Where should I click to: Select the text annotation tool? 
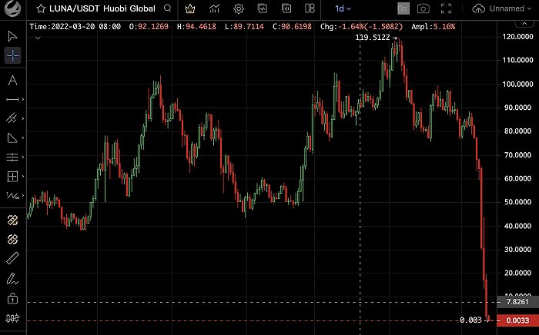(12, 80)
